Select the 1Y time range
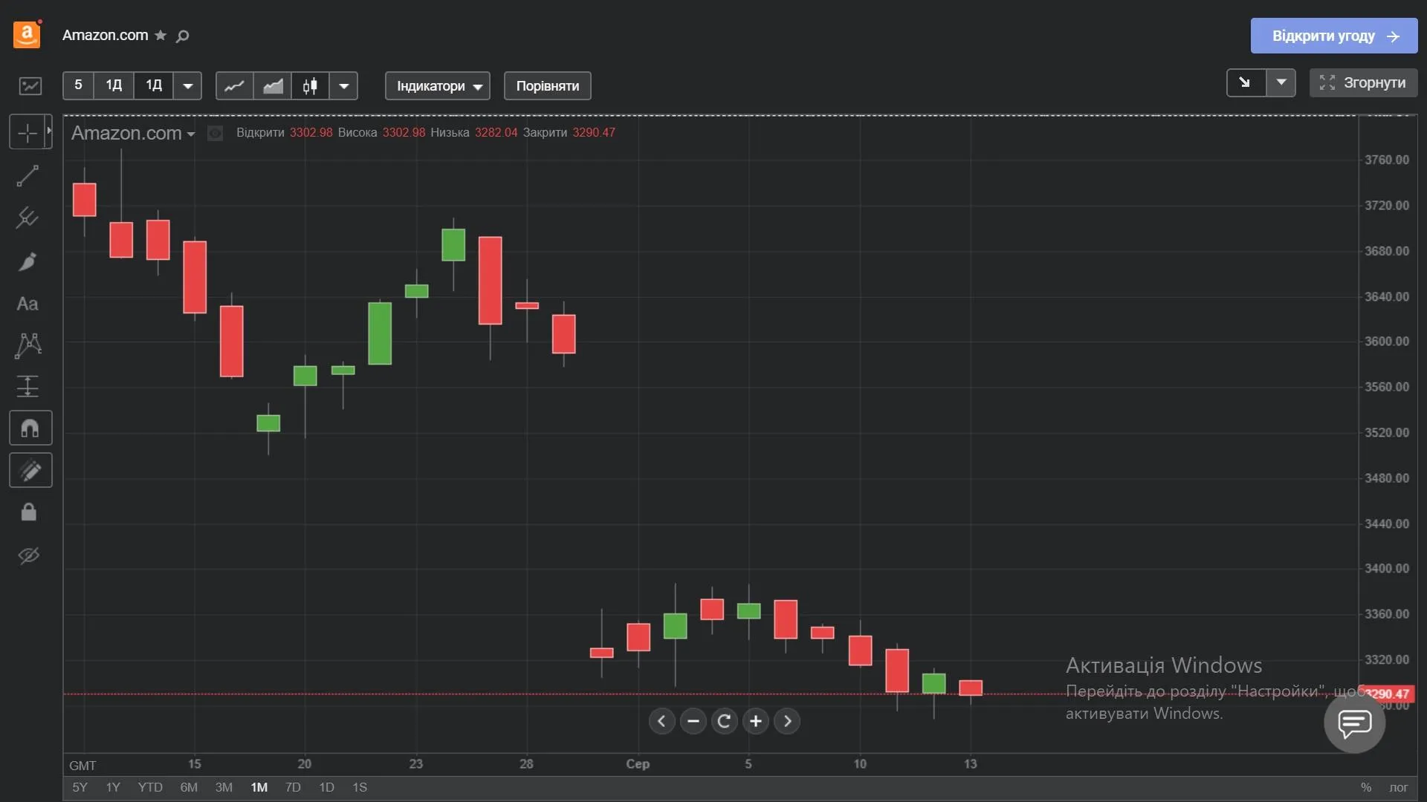 coord(113,787)
